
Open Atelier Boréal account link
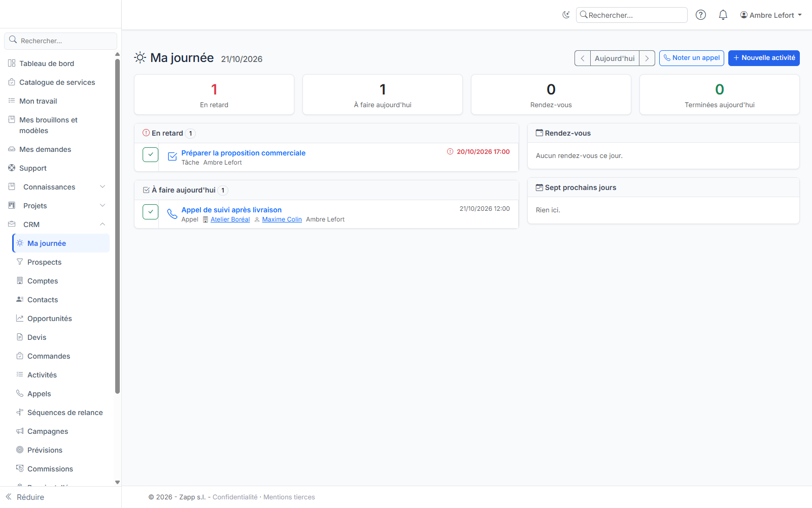230,219
